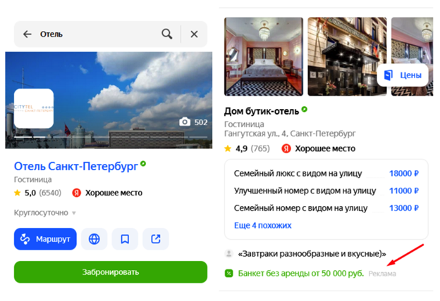The width and height of the screenshot is (440, 301).
Task: Open the Цены prices button
Action: 403,75
